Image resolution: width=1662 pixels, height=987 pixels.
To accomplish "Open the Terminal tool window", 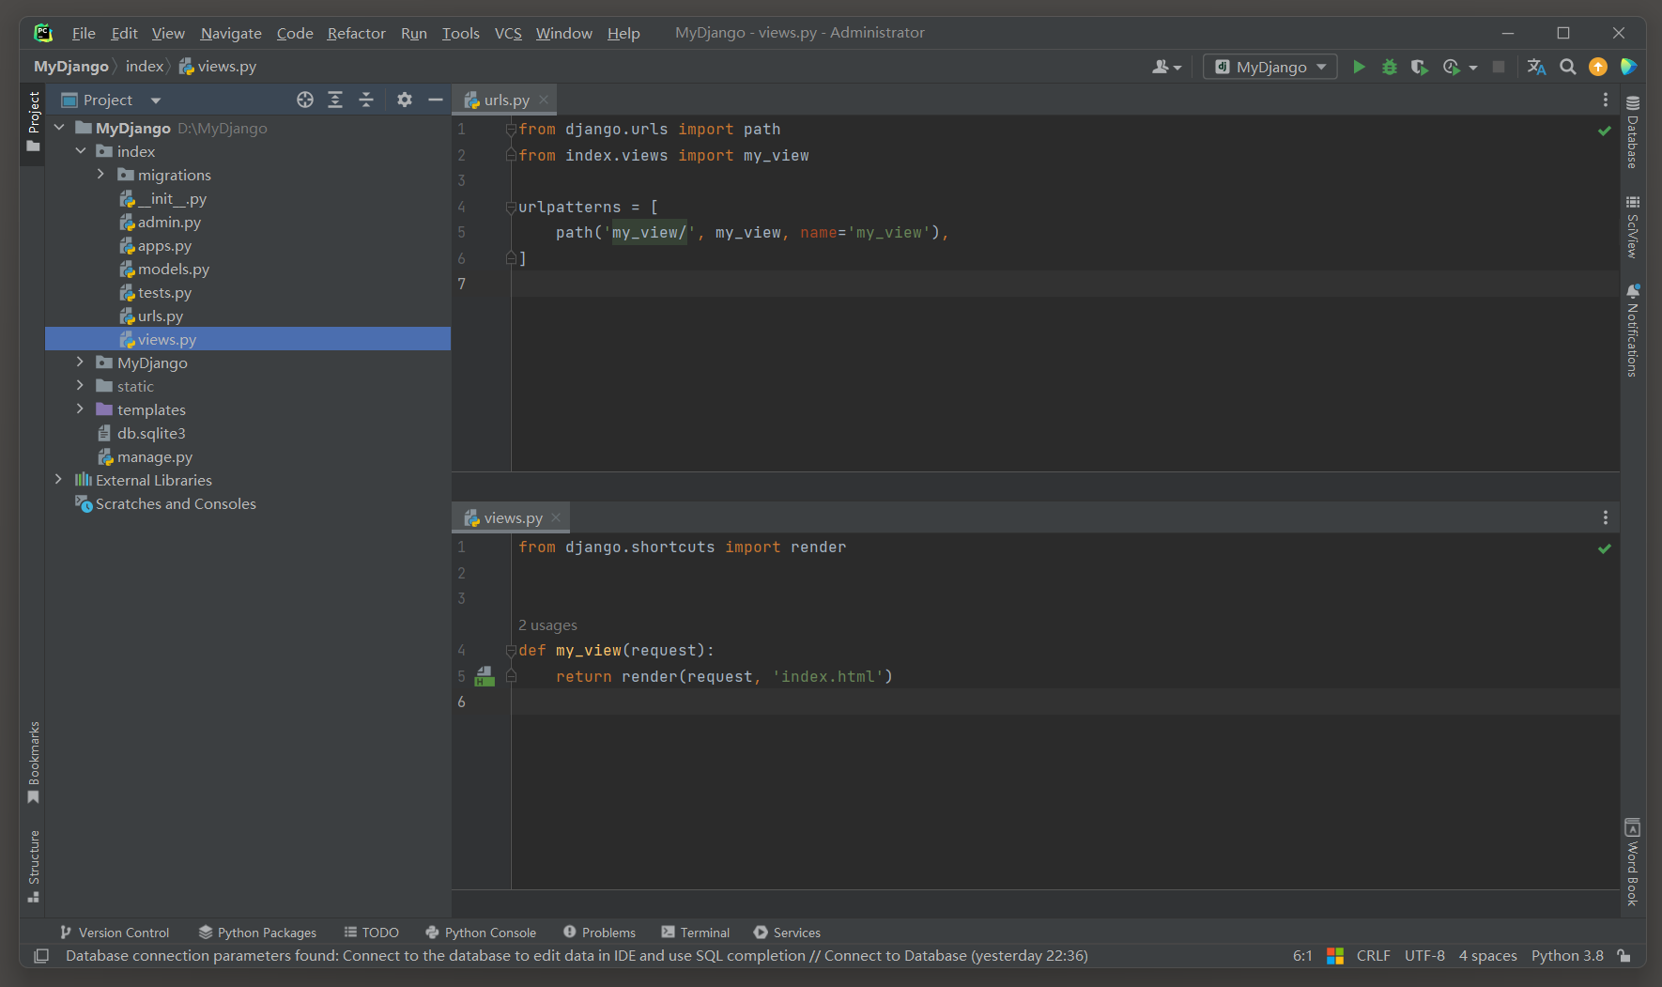I will point(695,933).
